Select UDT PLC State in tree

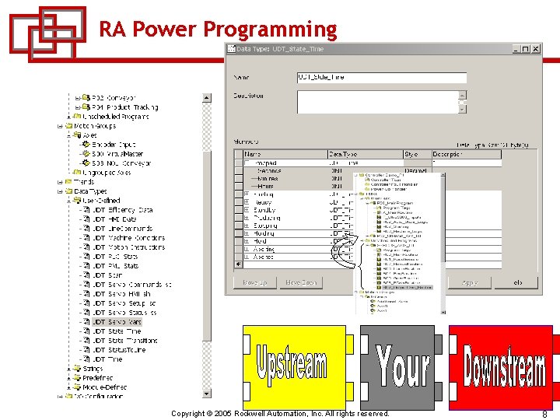point(115,257)
